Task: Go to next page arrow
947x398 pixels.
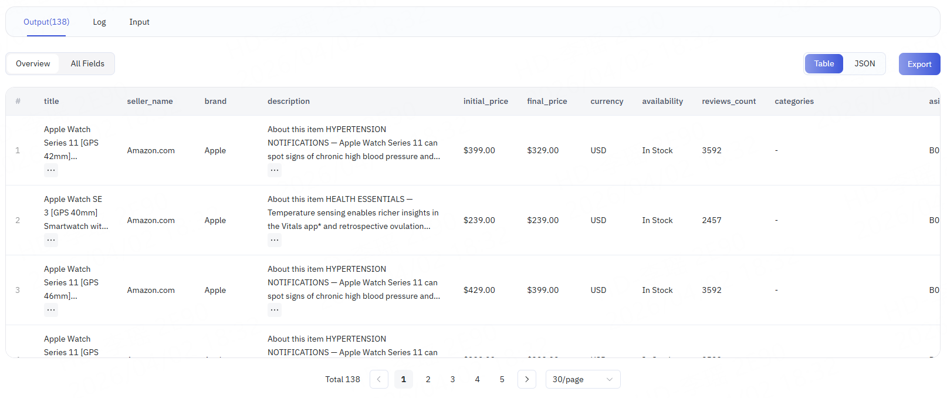Action: pos(527,379)
